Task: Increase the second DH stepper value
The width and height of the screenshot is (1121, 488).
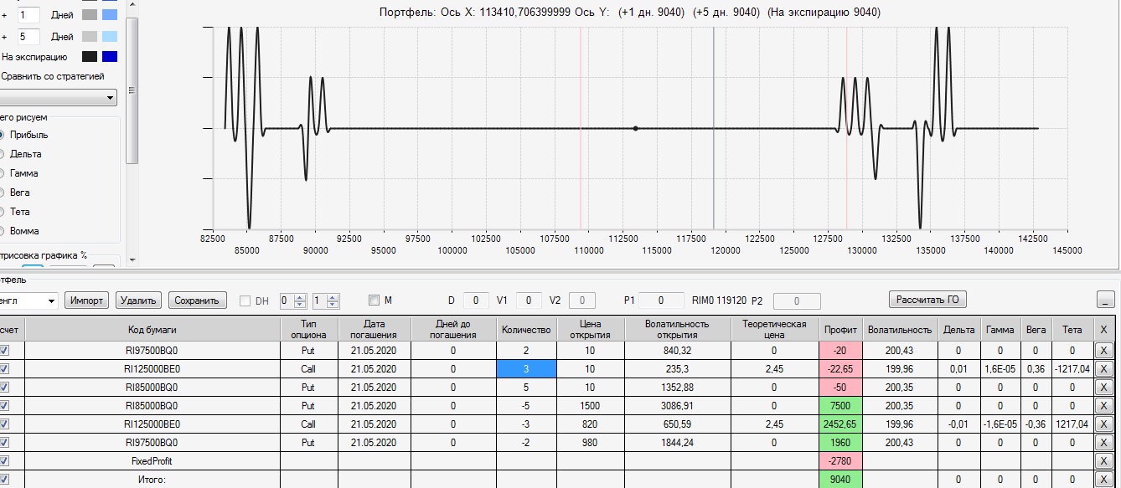Action: point(333,297)
